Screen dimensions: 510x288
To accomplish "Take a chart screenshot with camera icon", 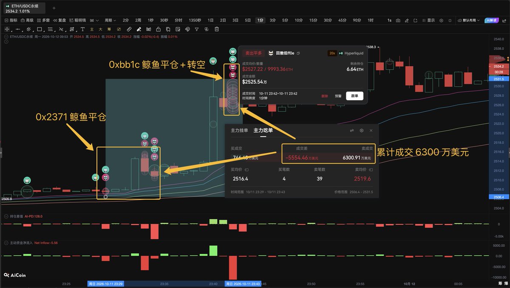I will [x=398, y=20].
